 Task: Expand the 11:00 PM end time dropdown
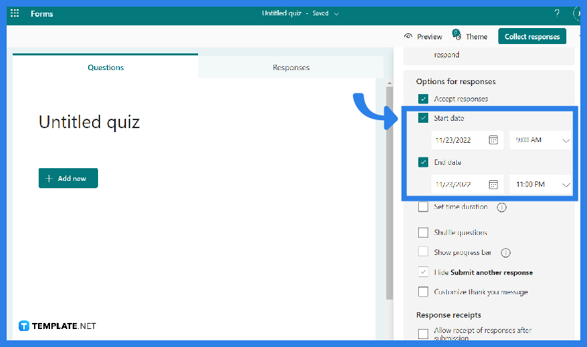coord(566,184)
